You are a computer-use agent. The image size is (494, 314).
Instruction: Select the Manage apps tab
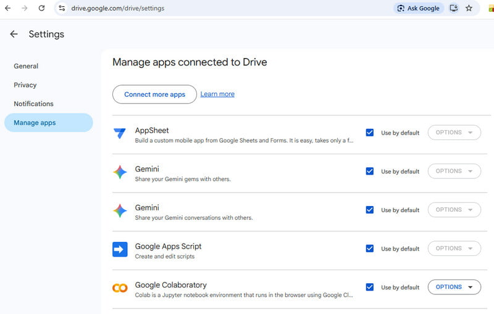click(49, 123)
